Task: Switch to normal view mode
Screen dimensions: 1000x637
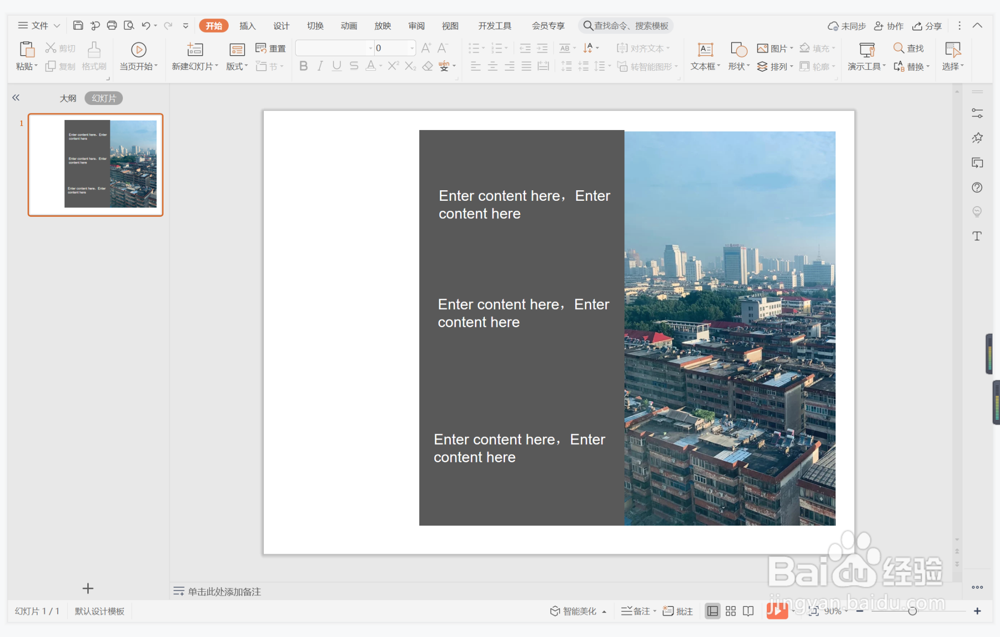Action: (712, 611)
